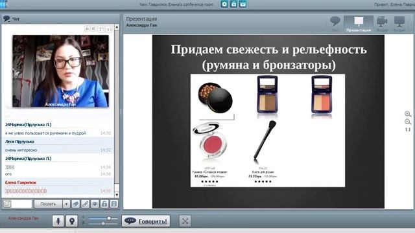Increase chat font size with larger T icon
415x233 pixels.
tap(101, 28)
